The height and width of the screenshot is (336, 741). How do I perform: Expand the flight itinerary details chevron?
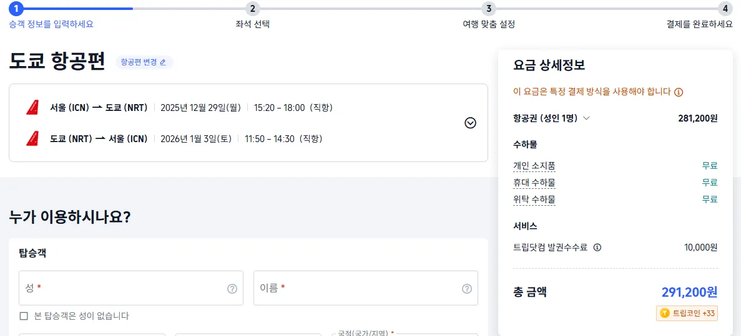coord(471,123)
